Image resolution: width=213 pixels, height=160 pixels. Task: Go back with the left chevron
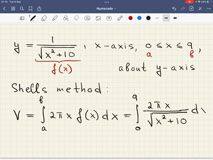point(4,8)
